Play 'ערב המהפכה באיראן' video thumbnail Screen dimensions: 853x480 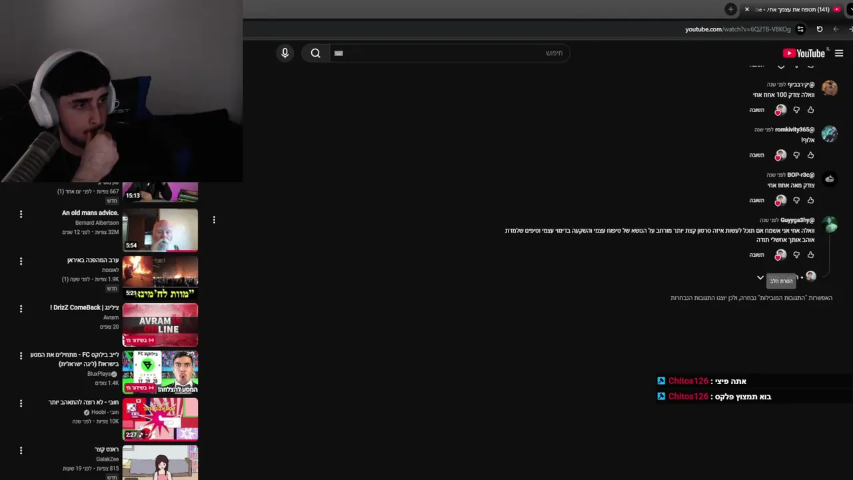click(x=160, y=277)
